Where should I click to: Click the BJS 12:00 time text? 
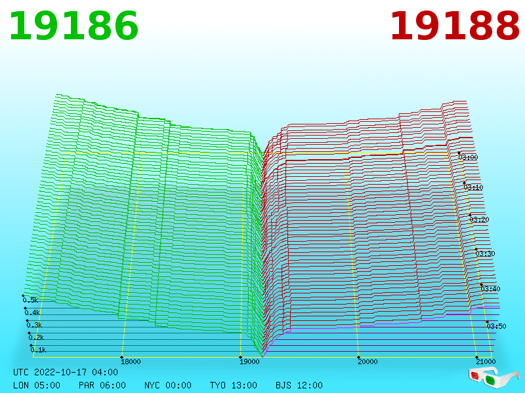[x=299, y=385]
